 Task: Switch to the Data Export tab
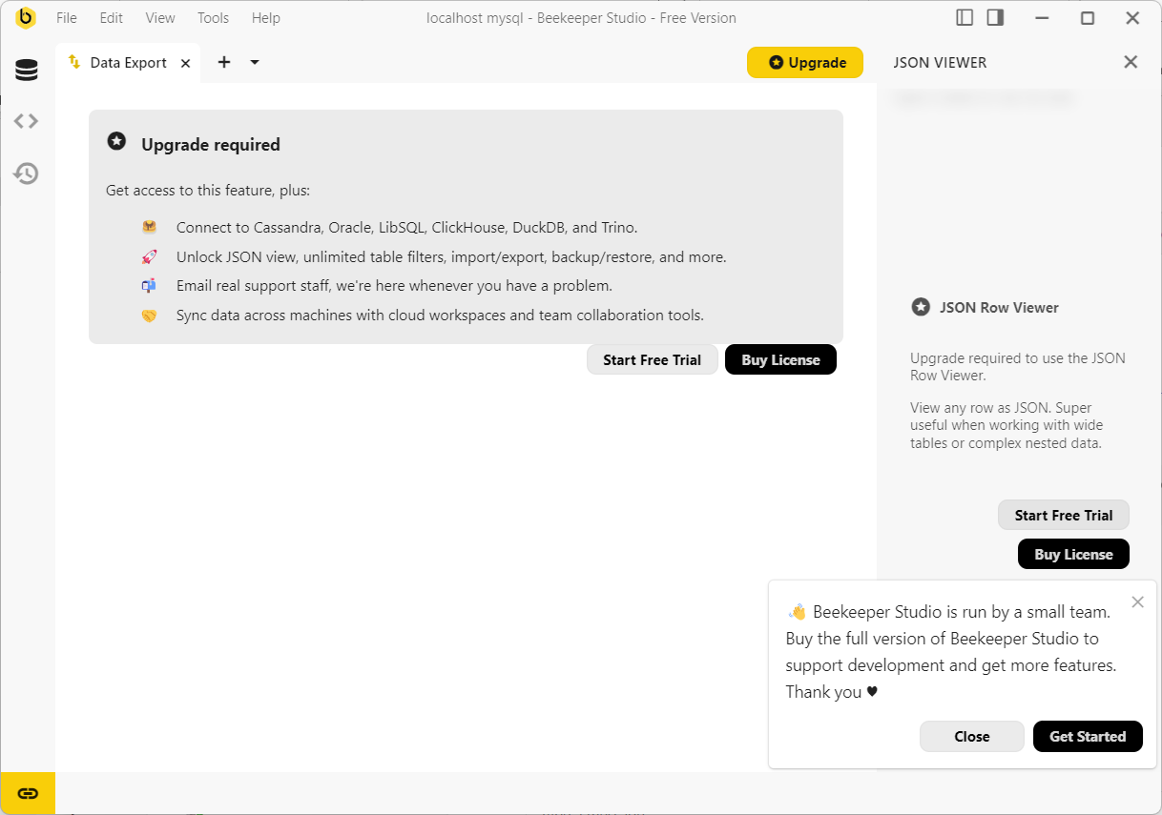point(127,62)
